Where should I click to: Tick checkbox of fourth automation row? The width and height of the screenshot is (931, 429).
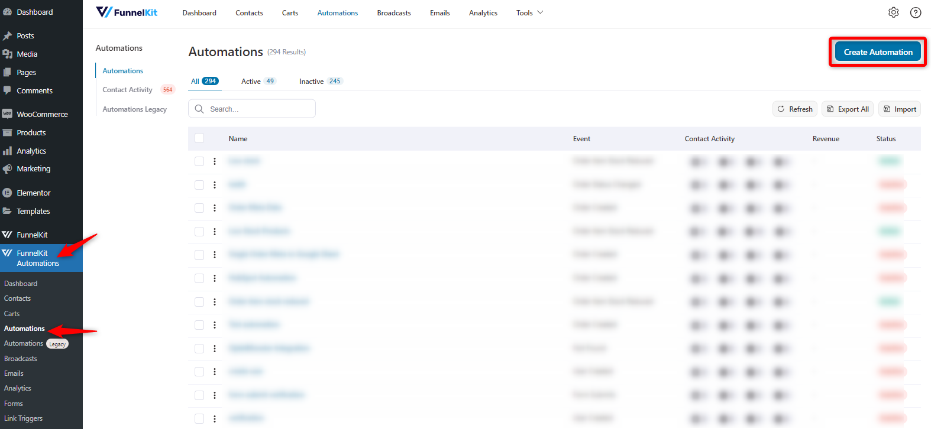(199, 232)
